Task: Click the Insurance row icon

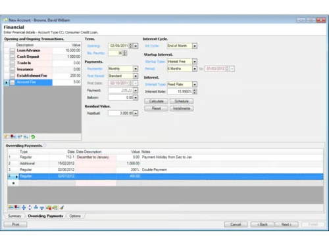Action: click(13, 70)
